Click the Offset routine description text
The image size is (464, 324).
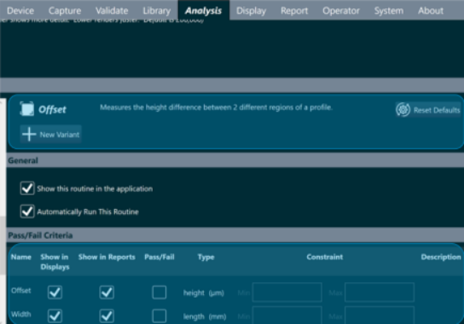pyautogui.click(x=216, y=107)
